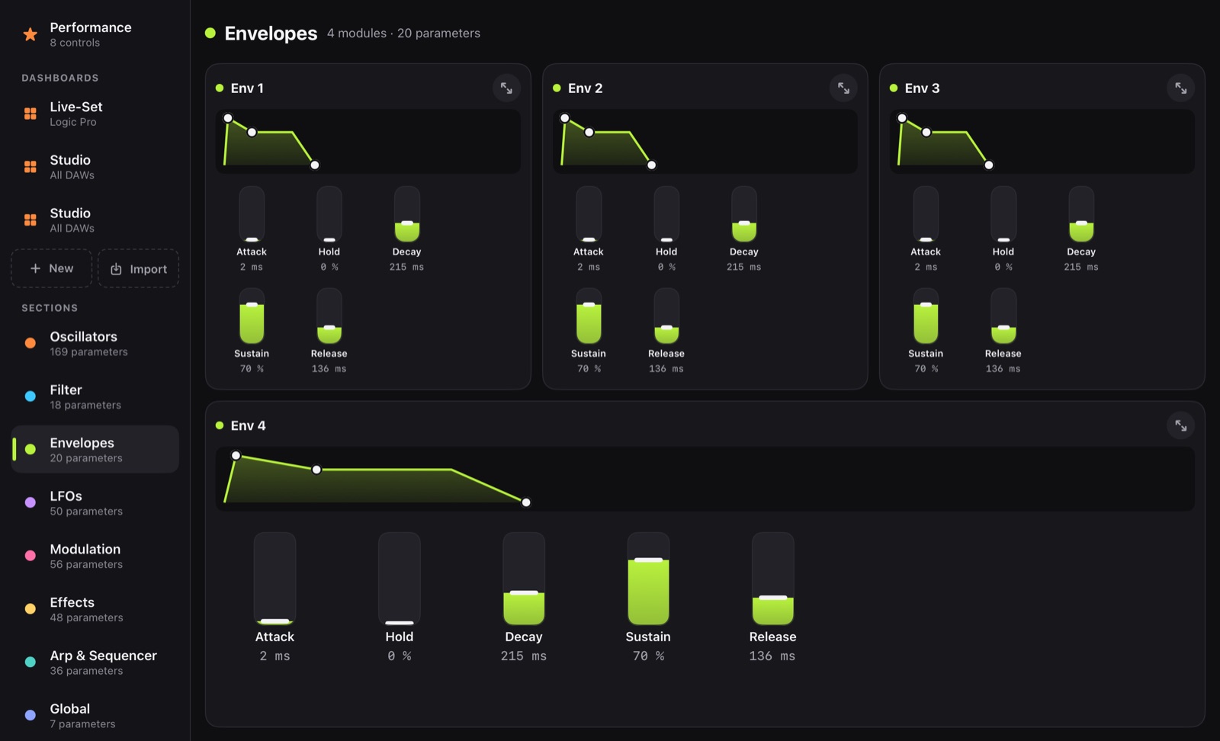
Task: Click the Env 4 envelope end node
Action: coord(526,502)
